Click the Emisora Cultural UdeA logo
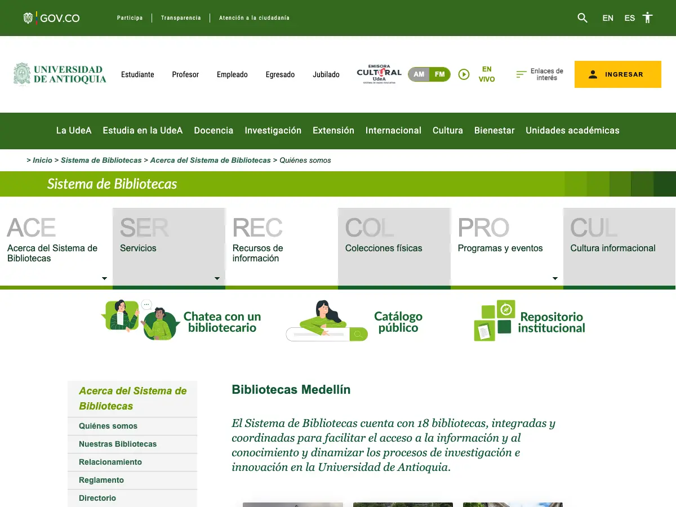 [x=379, y=74]
